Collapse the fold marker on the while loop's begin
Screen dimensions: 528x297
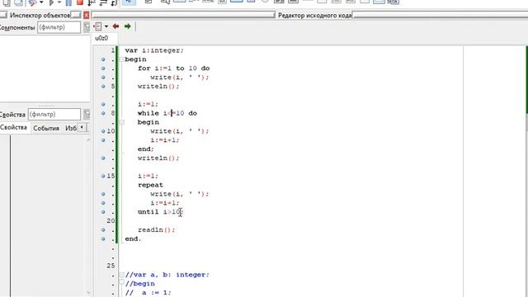[x=121, y=123]
